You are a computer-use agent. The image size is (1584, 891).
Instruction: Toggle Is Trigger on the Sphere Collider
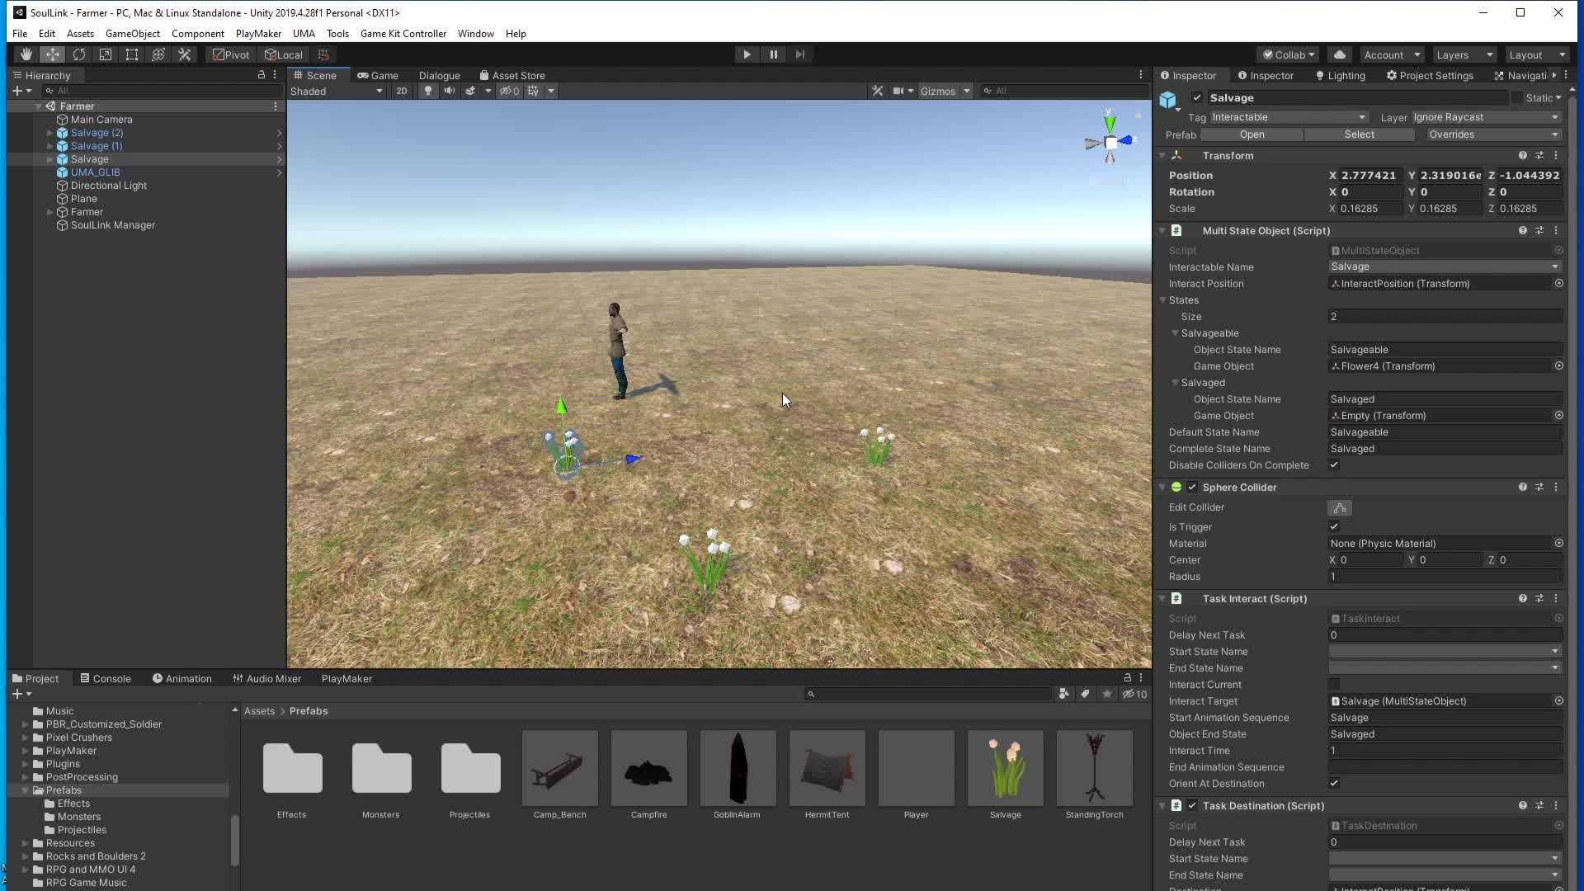[1333, 526]
